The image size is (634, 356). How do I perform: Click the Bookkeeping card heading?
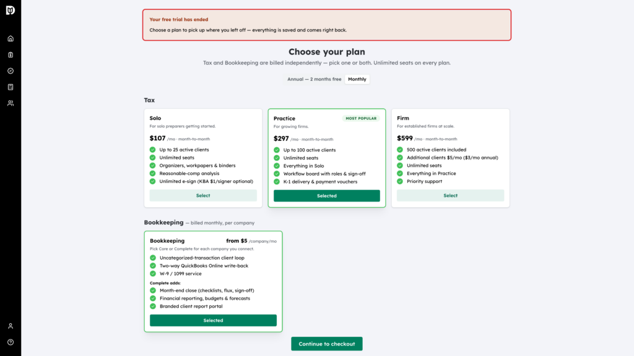pos(167,240)
